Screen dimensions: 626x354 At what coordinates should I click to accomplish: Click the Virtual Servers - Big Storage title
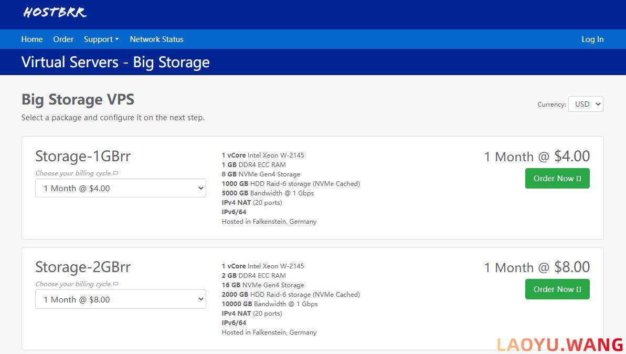pos(115,63)
